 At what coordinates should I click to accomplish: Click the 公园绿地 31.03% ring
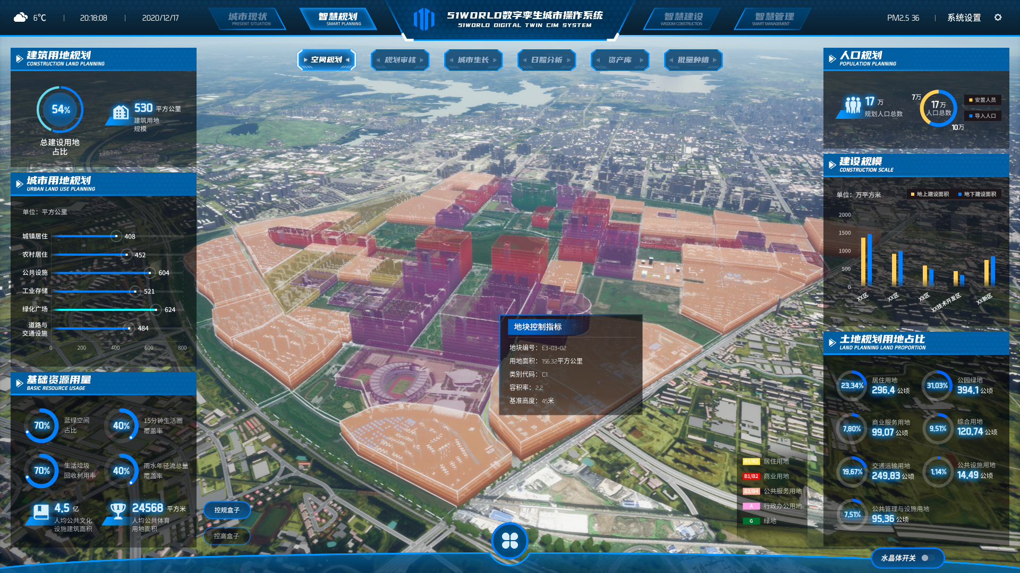point(937,386)
